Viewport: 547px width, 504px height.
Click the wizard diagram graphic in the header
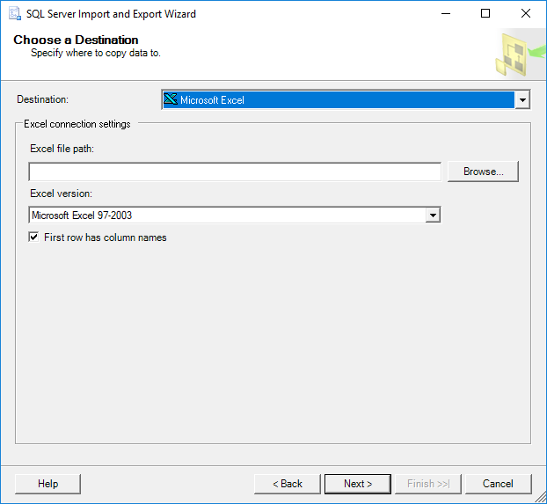(520, 55)
